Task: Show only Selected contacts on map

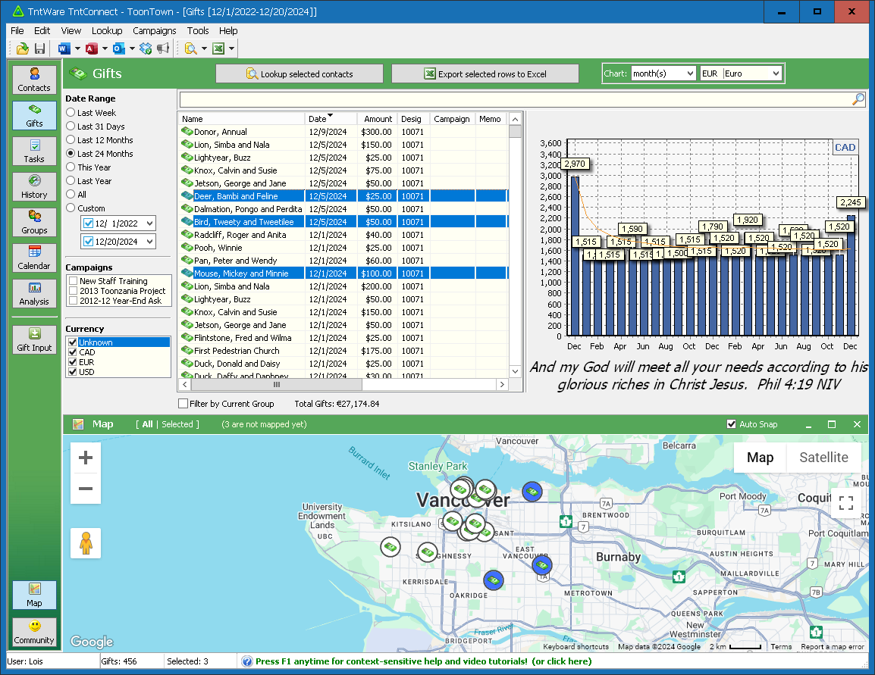Action: pyautogui.click(x=177, y=424)
